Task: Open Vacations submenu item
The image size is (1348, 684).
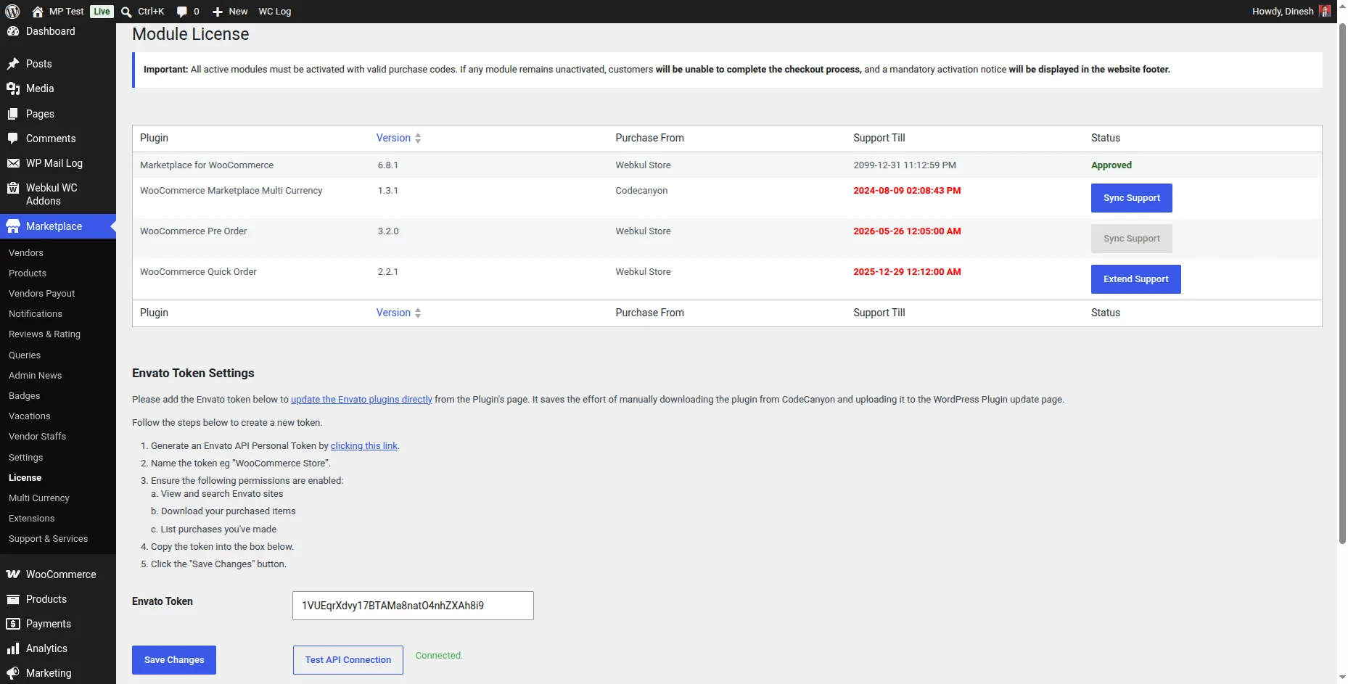Action: 30,416
